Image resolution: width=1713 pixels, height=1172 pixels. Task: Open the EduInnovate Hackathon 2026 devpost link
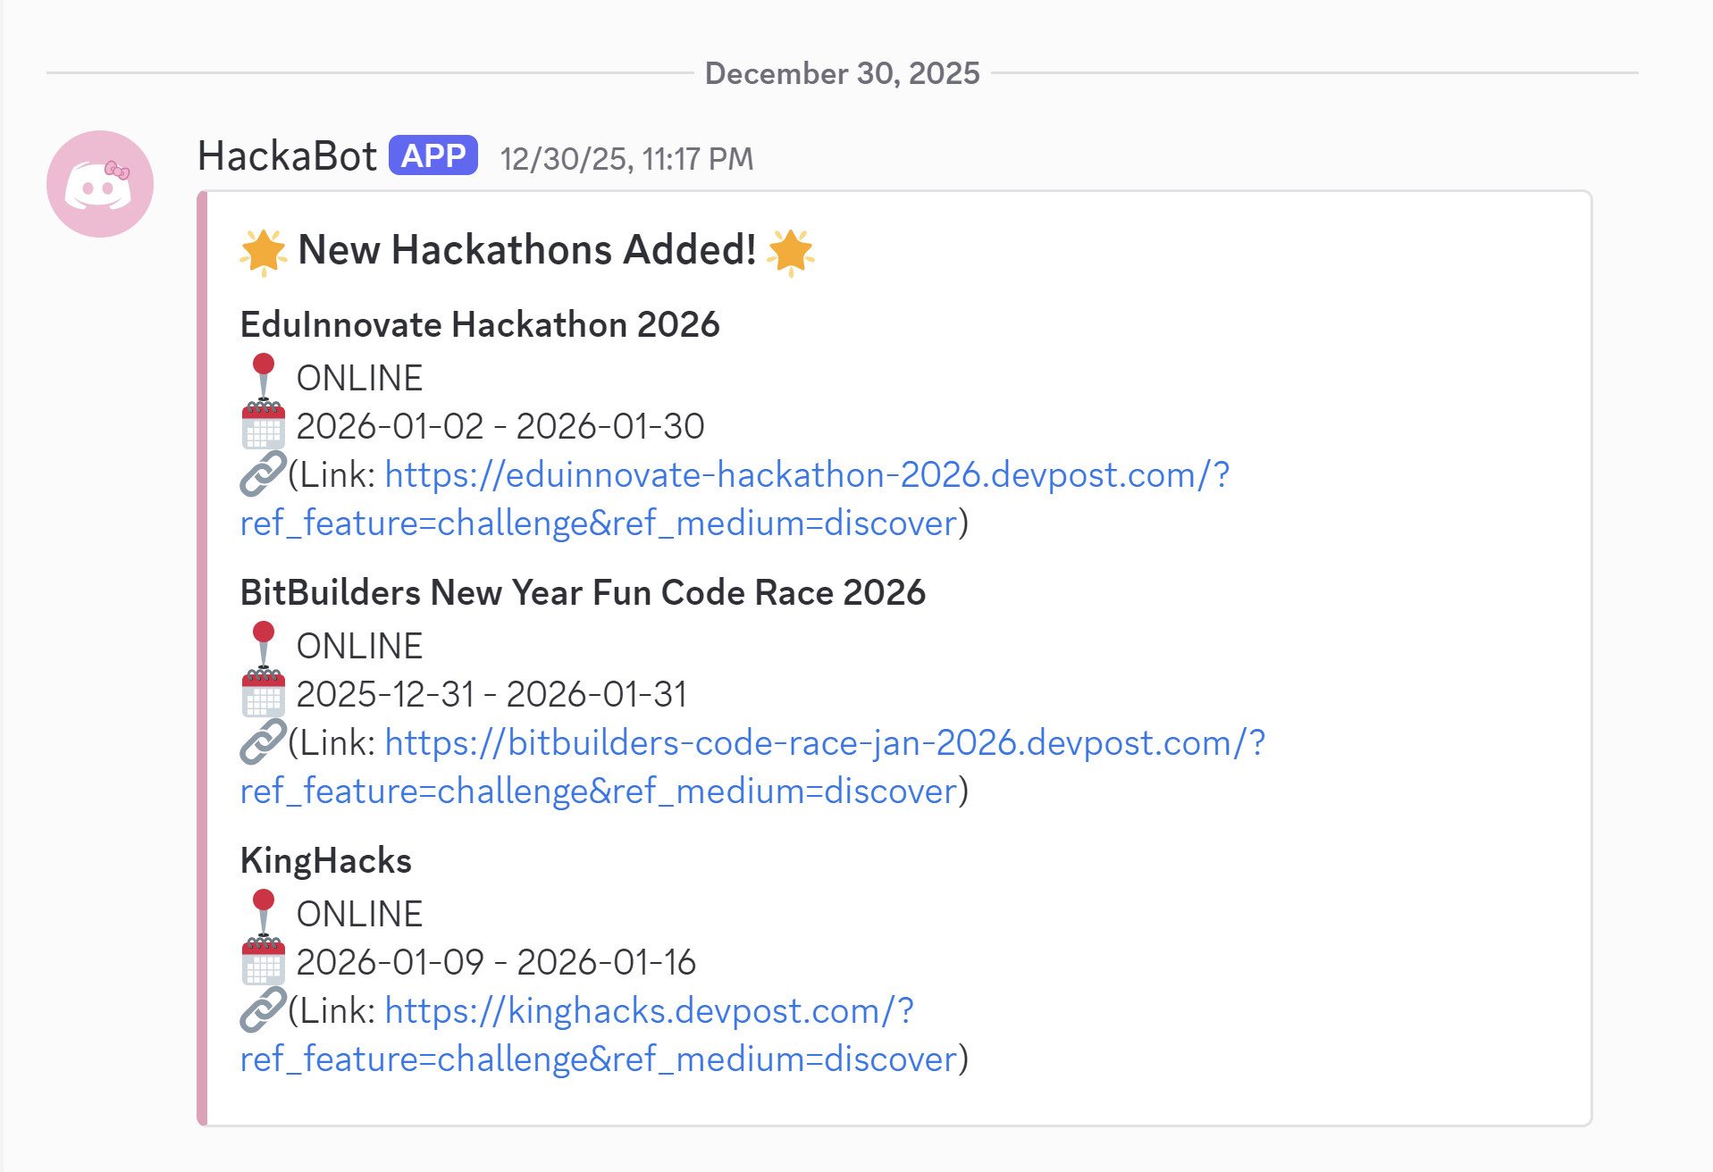[x=805, y=474]
